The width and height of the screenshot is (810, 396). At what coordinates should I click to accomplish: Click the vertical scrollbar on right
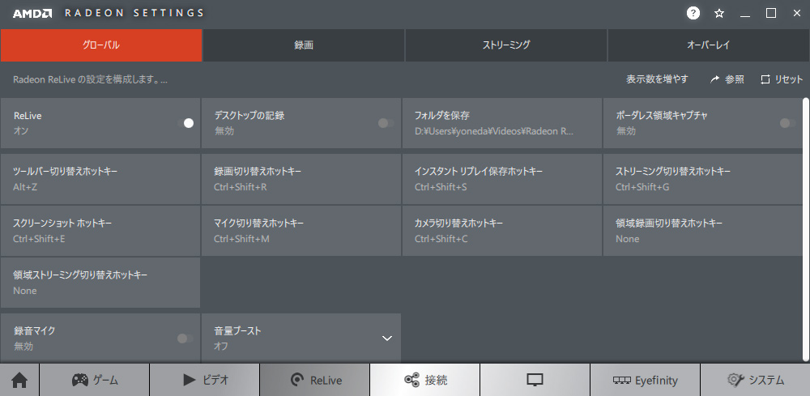(807, 230)
